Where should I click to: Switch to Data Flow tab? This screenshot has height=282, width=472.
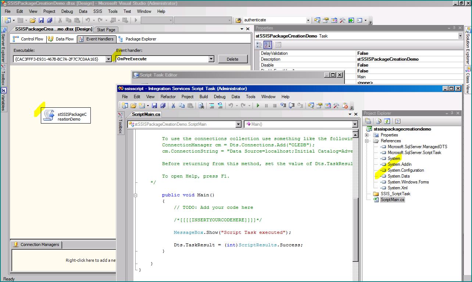tap(61, 39)
